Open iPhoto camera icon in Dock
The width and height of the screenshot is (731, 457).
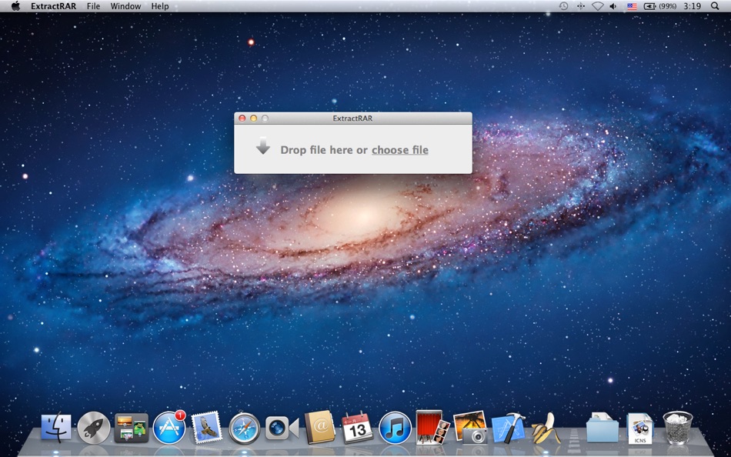[470, 427]
